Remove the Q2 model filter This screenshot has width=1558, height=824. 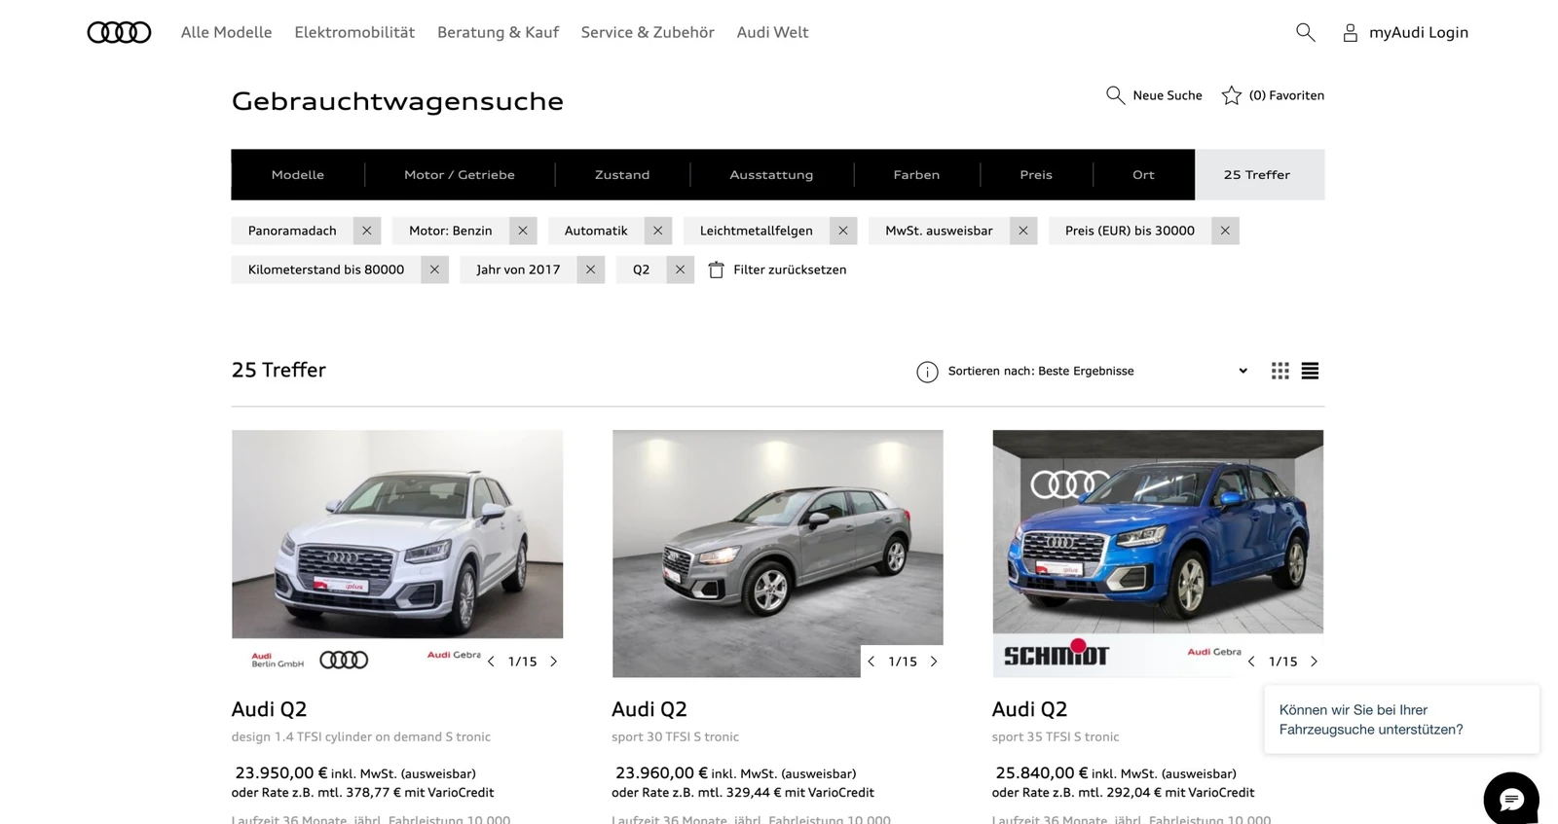pyautogui.click(x=680, y=269)
